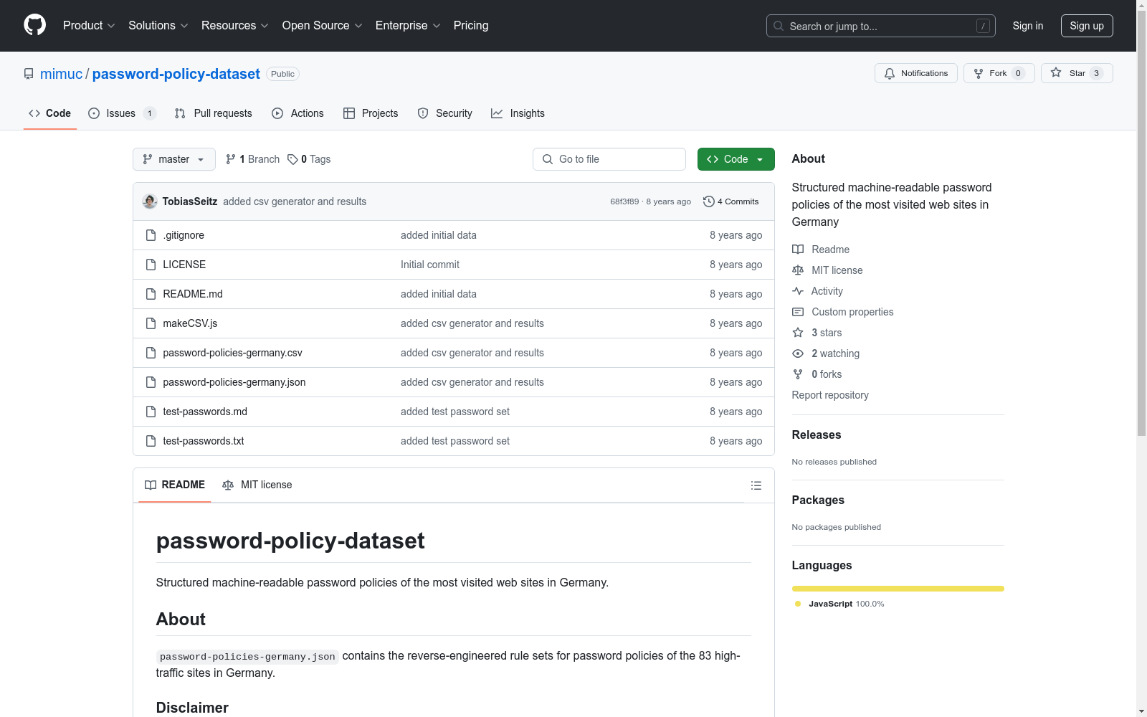Expand the green Code dropdown button
This screenshot has height=717, width=1147.
point(736,159)
